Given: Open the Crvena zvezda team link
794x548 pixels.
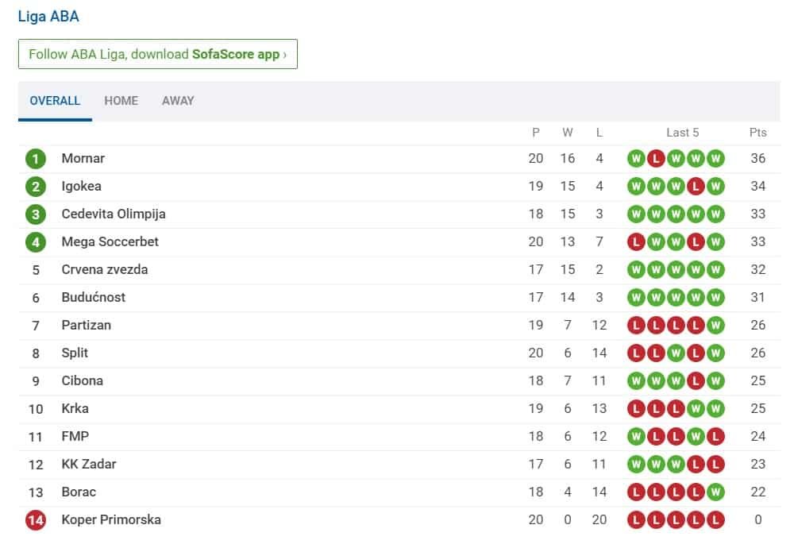Looking at the screenshot, I should coord(105,270).
